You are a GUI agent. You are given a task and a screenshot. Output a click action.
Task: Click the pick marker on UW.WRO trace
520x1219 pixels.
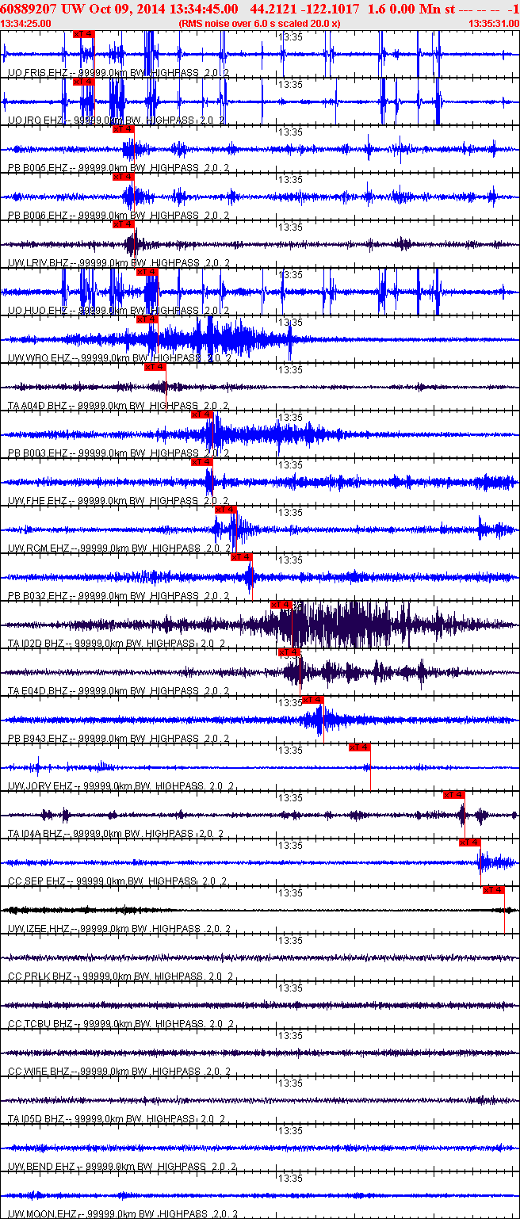click(x=147, y=319)
